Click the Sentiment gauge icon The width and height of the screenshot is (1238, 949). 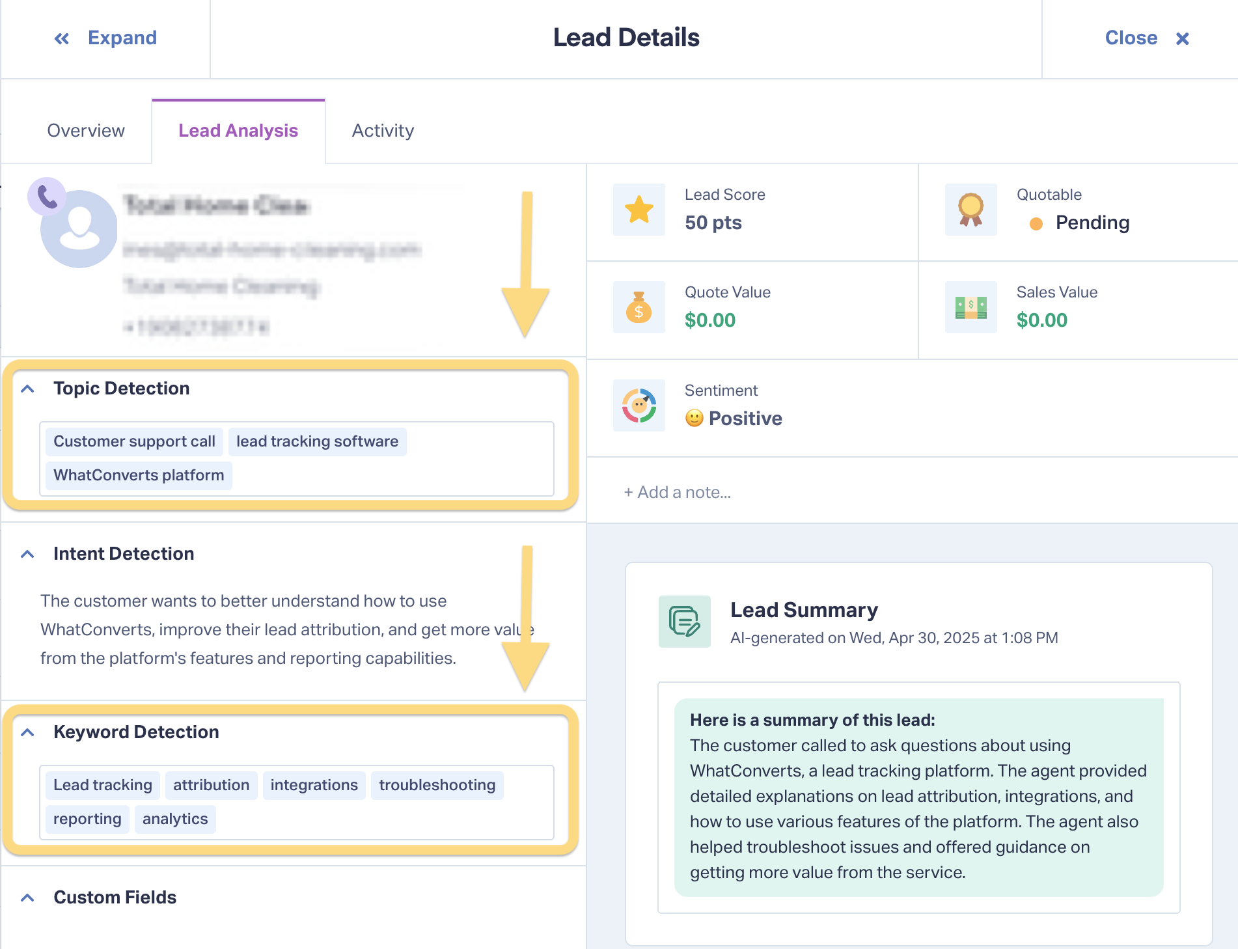coord(639,406)
